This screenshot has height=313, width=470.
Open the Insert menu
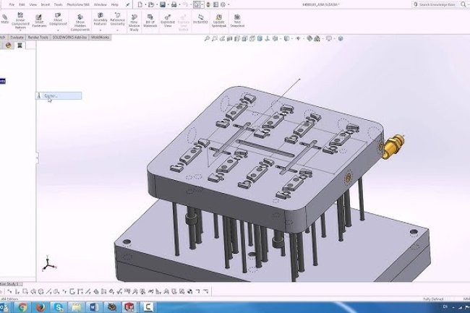(46, 5)
